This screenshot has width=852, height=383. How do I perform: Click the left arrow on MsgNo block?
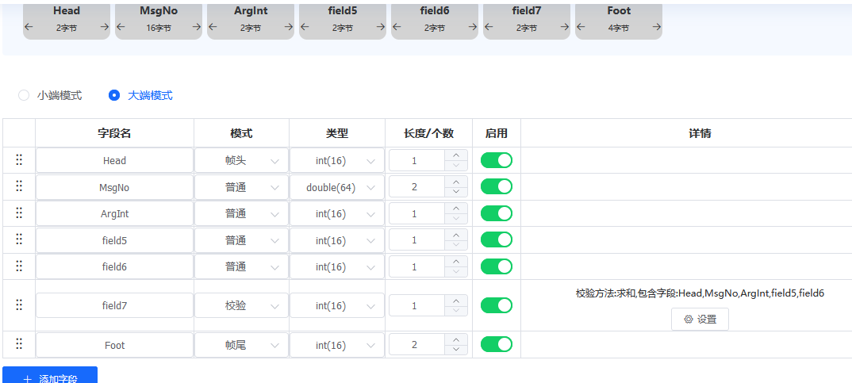[x=121, y=27]
